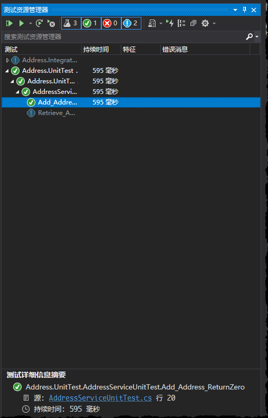Expand the Address.Integrat... tree node

7,60
